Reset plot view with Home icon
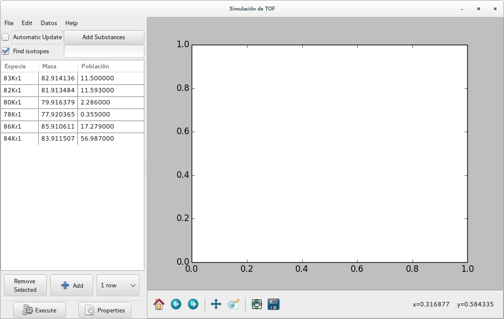The image size is (504, 319). tap(159, 304)
